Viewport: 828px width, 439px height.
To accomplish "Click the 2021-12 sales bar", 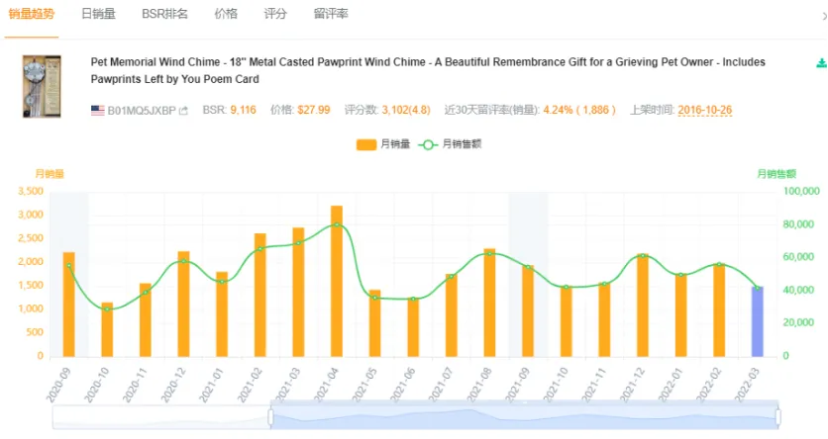I will [x=643, y=306].
